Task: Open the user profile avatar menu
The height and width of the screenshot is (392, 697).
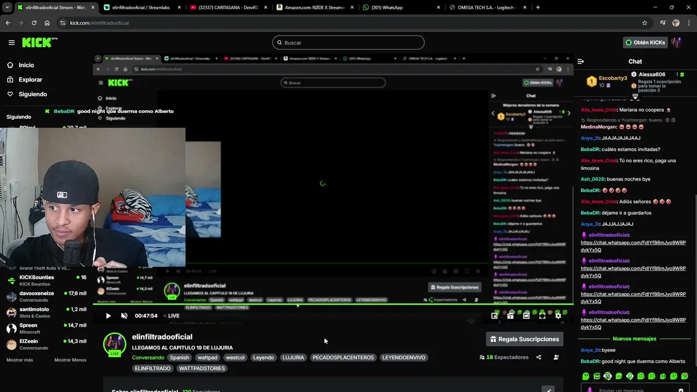Action: 676,42
